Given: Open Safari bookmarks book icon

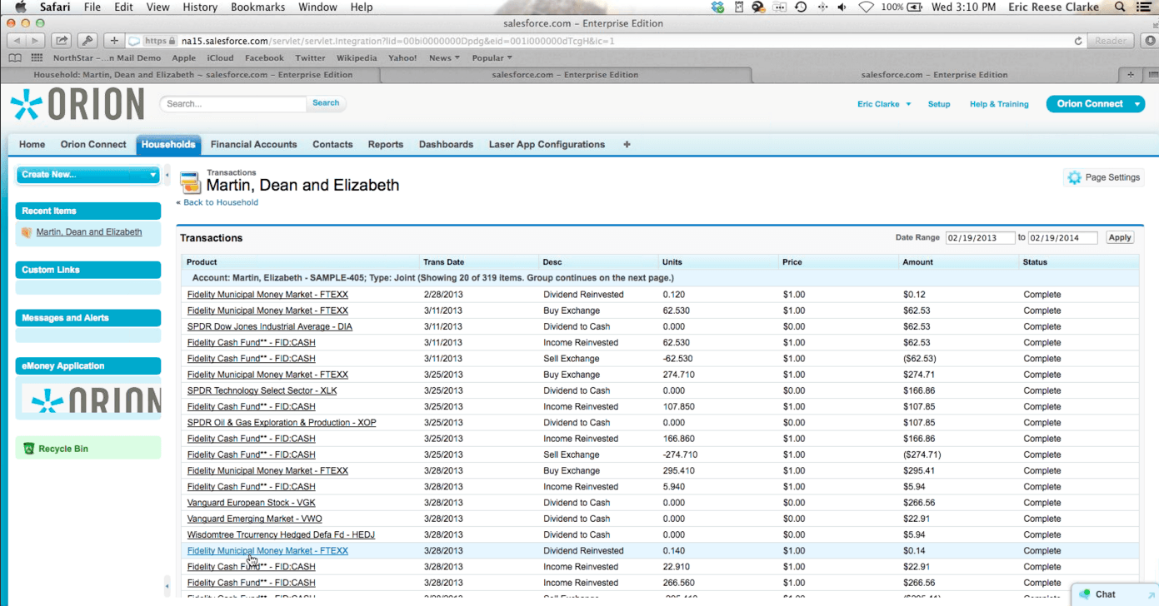Looking at the screenshot, I should (15, 58).
